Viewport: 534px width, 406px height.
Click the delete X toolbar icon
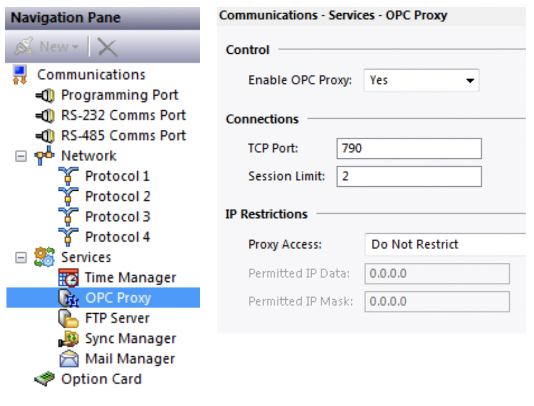107,47
